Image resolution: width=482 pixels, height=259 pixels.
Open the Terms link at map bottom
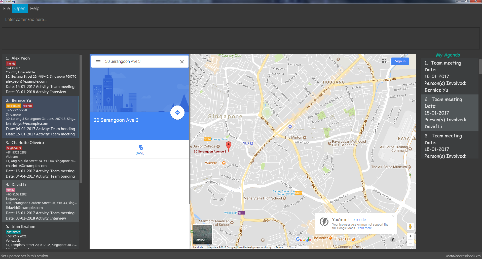[x=279, y=247]
